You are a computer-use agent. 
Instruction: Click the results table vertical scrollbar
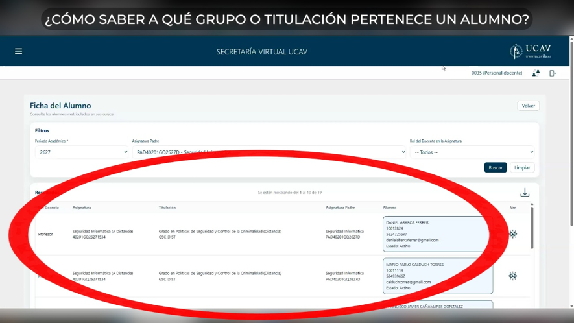tap(532, 227)
